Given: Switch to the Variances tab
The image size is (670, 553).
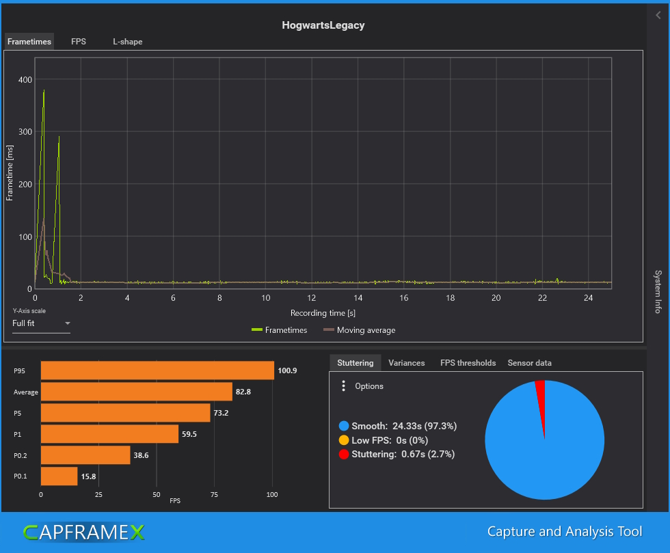Looking at the screenshot, I should (x=406, y=363).
